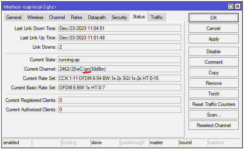Disable the cap-local-2-ghz interface
Screen dimensions: 244x149
click(x=213, y=51)
